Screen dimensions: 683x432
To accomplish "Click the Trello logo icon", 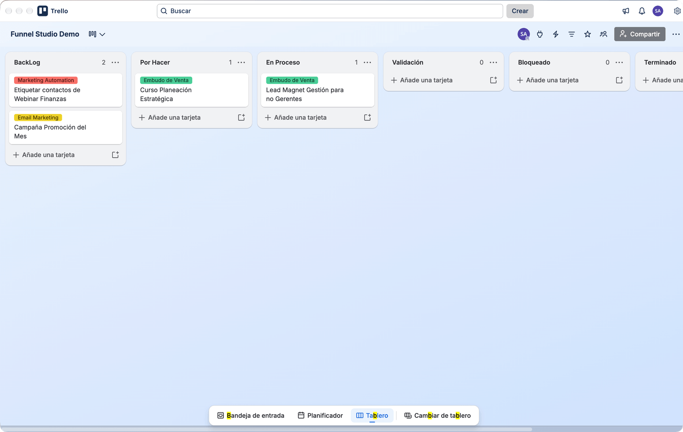I will (x=42, y=11).
